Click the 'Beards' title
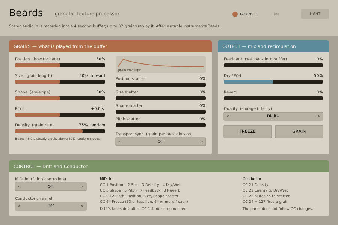 (x=26, y=13)
